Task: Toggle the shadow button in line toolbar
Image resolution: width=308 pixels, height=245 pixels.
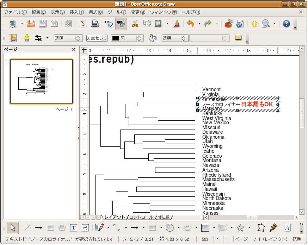Action: coord(239,38)
